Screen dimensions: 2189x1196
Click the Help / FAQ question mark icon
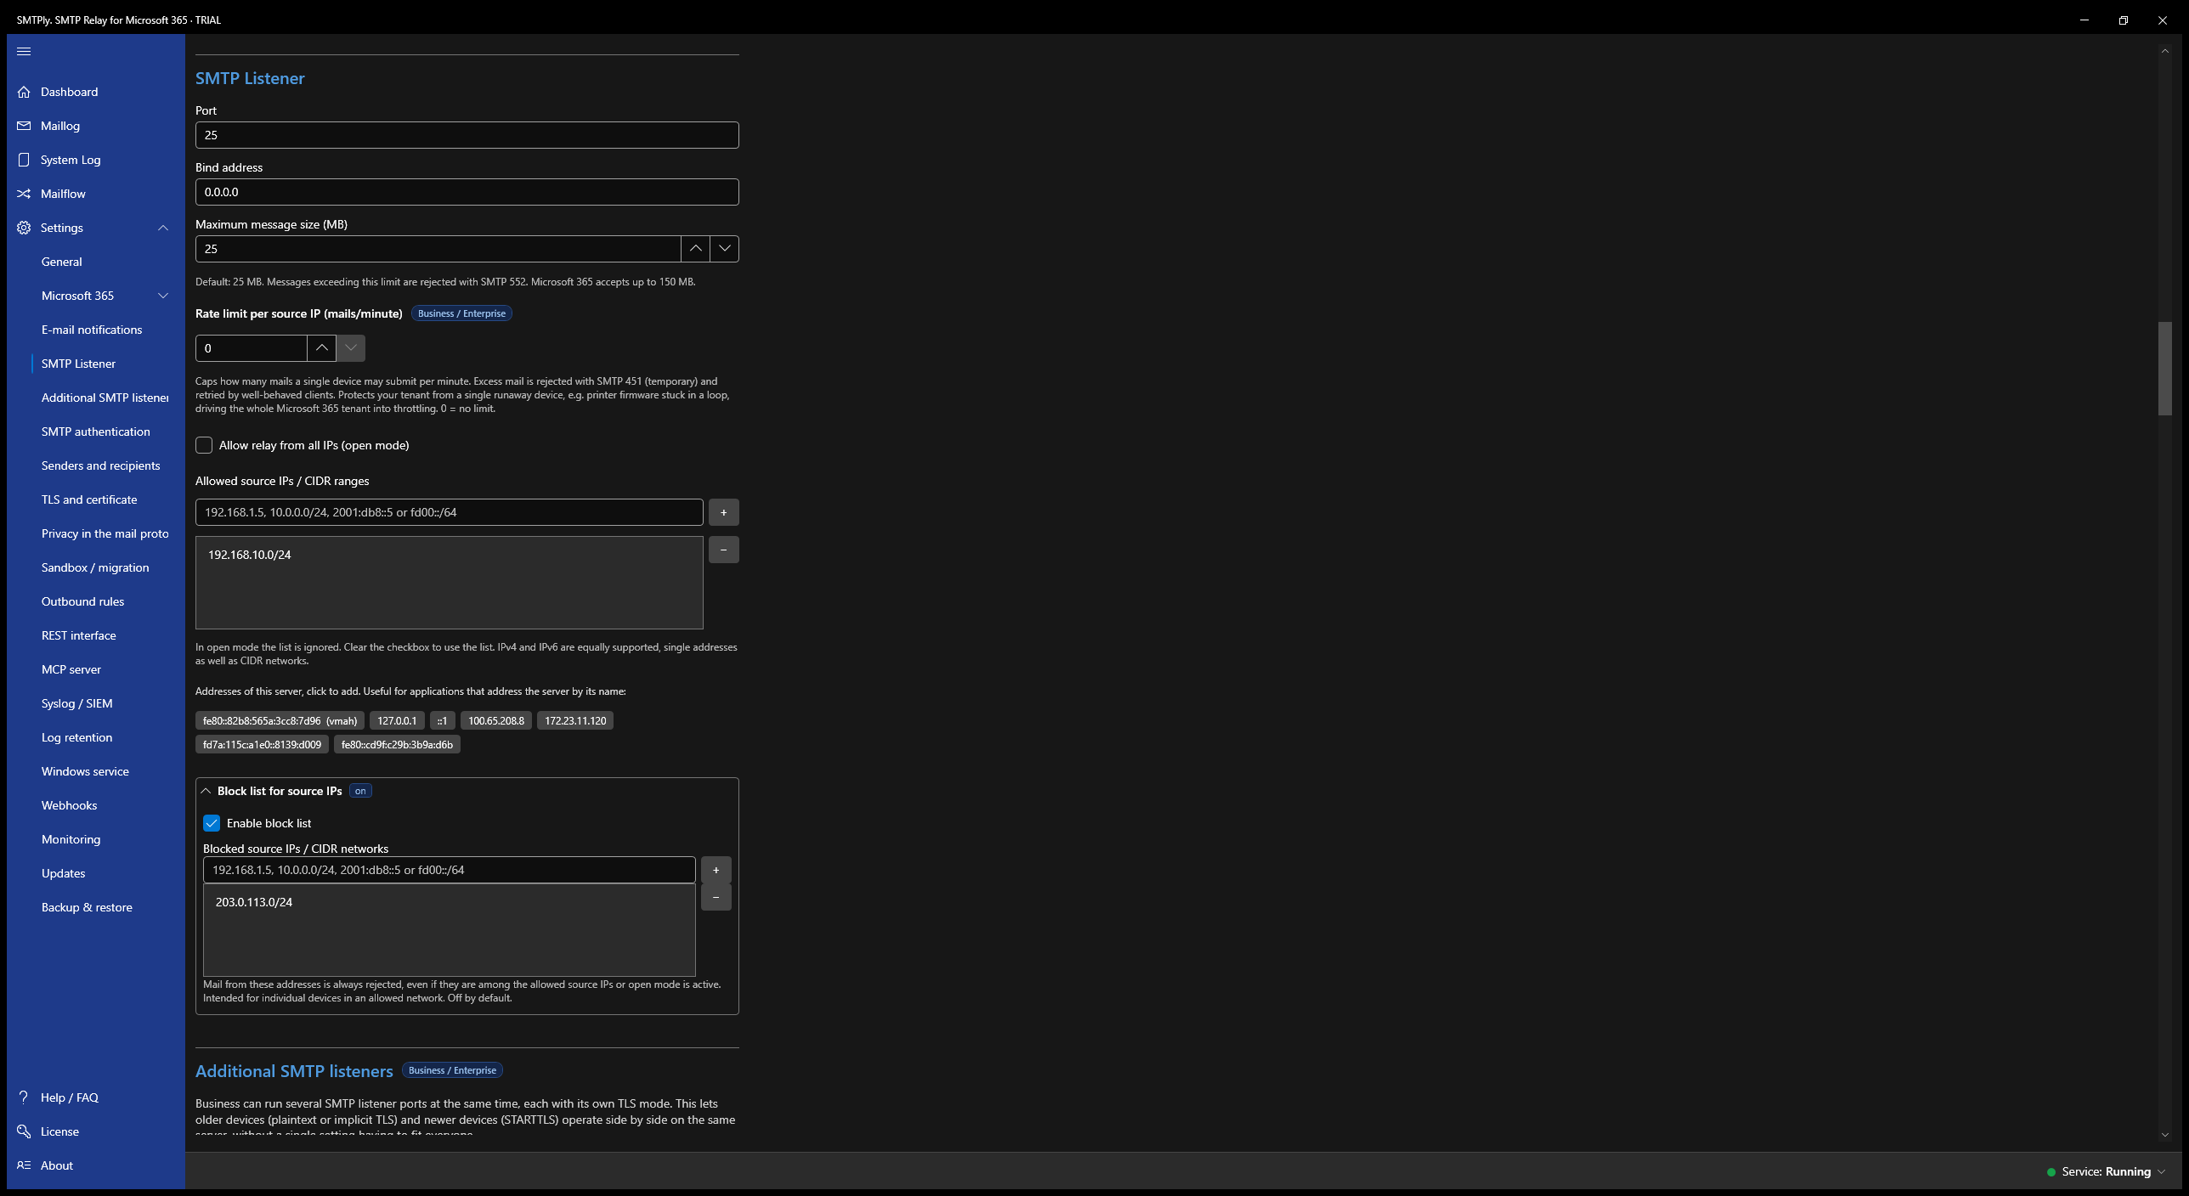tap(24, 1097)
